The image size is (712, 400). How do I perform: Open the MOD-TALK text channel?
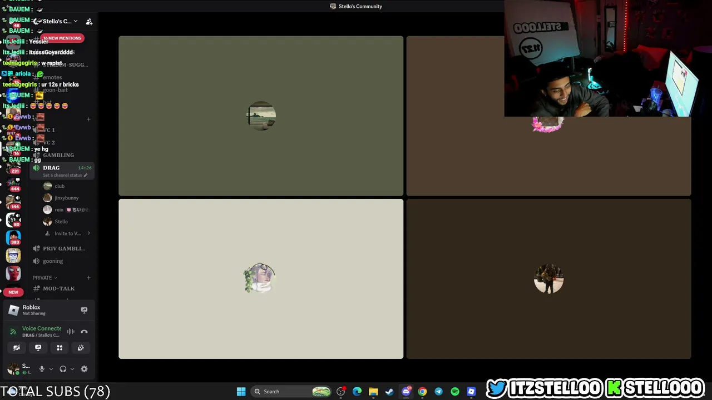coord(59,288)
